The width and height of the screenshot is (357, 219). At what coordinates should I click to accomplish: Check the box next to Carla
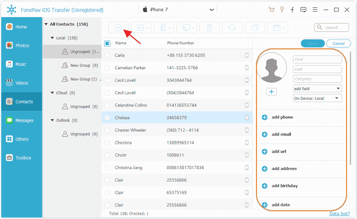coord(107,55)
